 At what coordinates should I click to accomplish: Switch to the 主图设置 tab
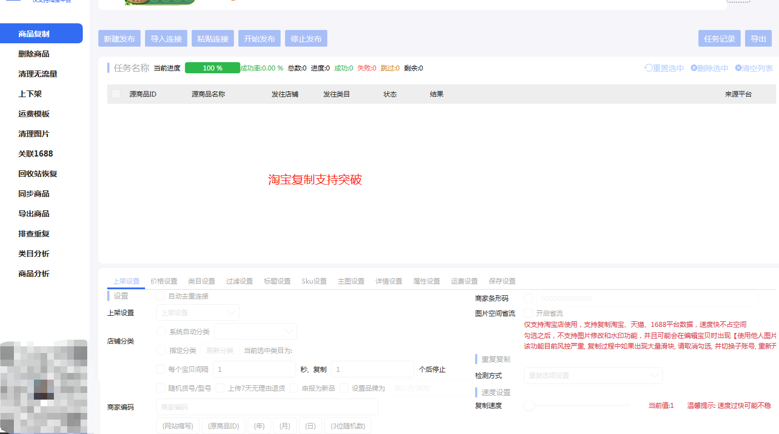pyautogui.click(x=351, y=281)
